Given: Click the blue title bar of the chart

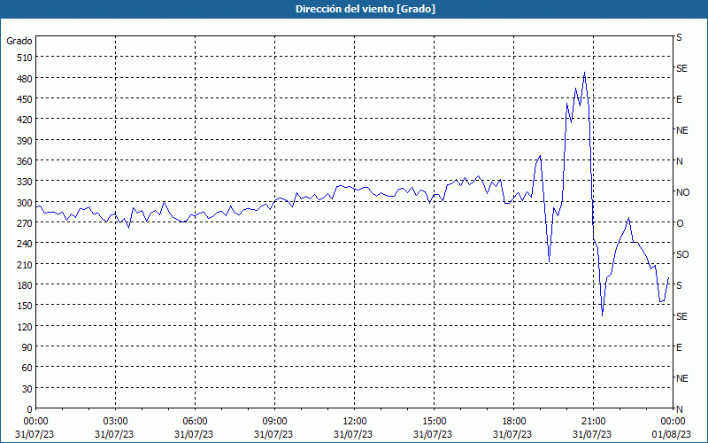Looking at the screenshot, I should pos(354,9).
